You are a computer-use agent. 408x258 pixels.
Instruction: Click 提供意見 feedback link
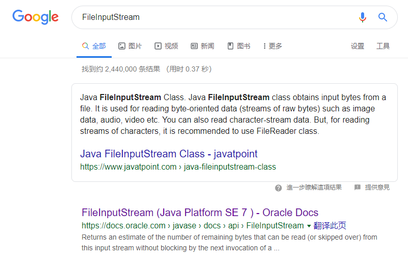click(377, 187)
